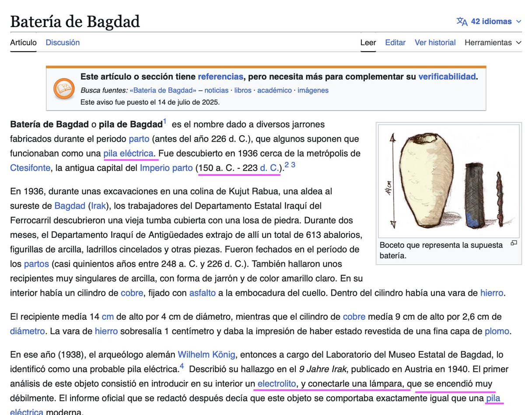Click the translate languages icon

coord(462,21)
